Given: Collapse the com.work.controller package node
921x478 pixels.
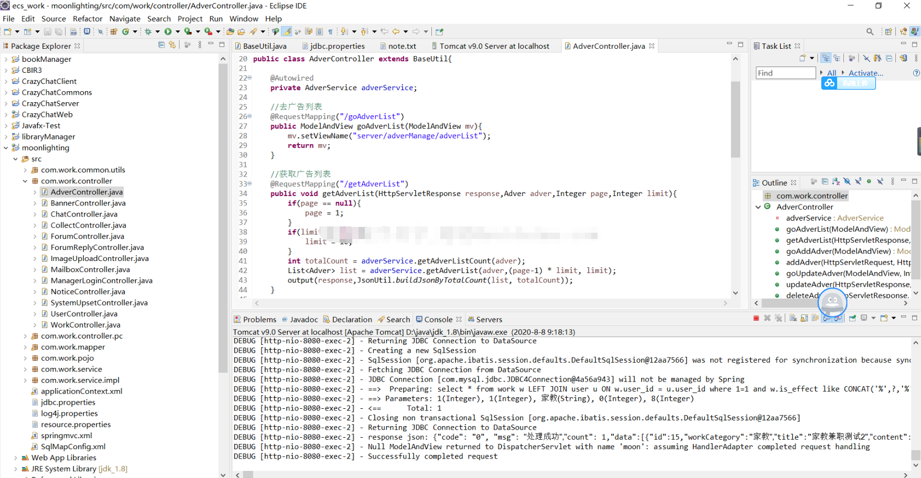Looking at the screenshot, I should [25, 181].
